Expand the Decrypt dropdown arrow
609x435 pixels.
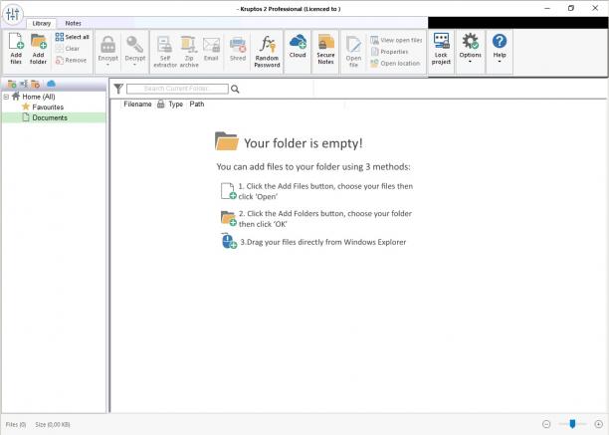[x=134, y=65]
